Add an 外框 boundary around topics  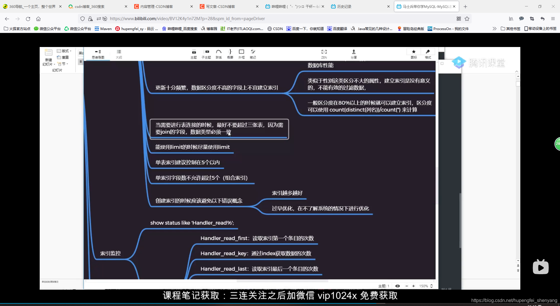click(x=242, y=54)
